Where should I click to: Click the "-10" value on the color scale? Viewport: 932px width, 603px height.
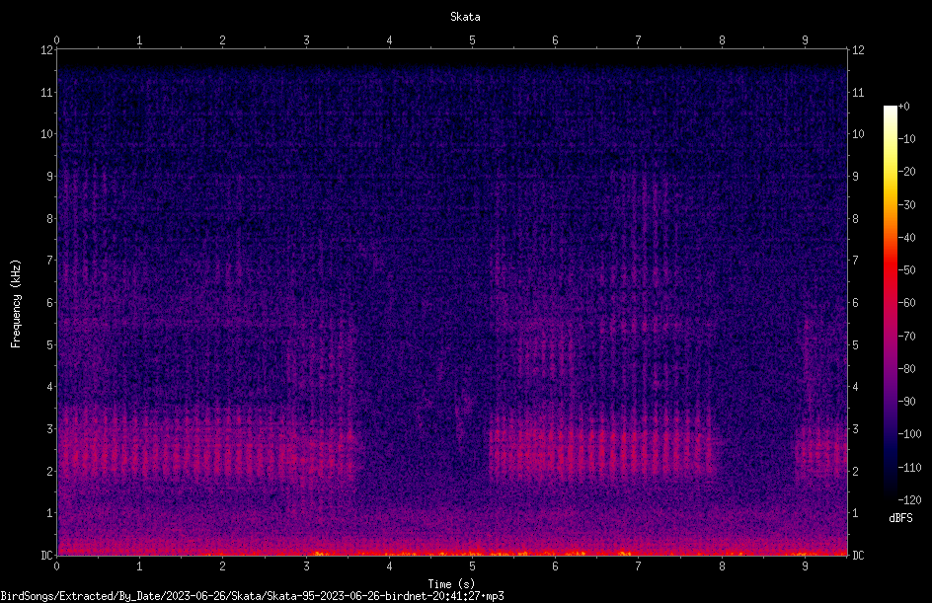tap(906, 139)
